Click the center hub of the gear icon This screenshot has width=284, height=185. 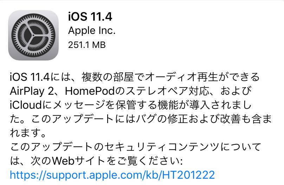coord(33,35)
